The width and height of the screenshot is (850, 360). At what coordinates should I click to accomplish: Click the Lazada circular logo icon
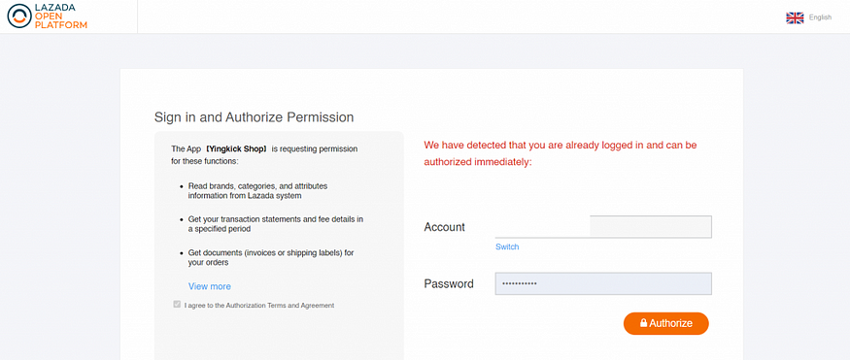pyautogui.click(x=19, y=16)
